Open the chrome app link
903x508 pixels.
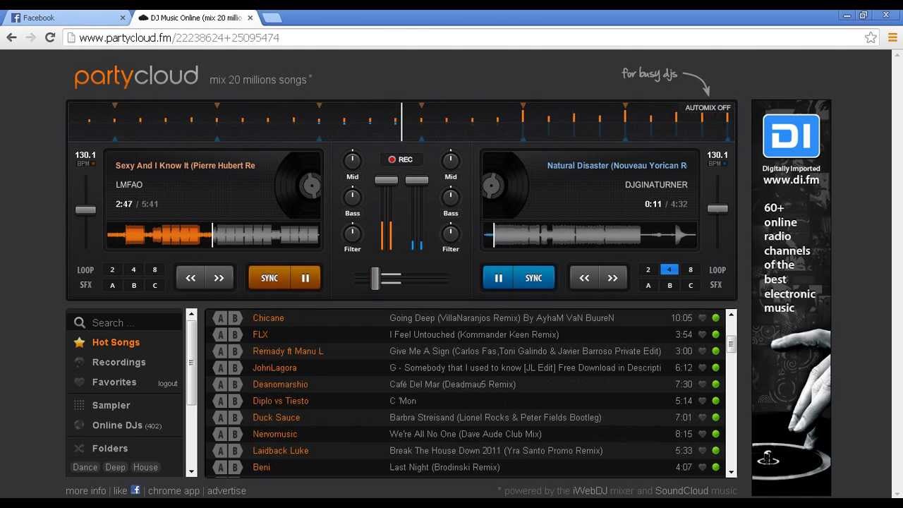pyautogui.click(x=174, y=490)
